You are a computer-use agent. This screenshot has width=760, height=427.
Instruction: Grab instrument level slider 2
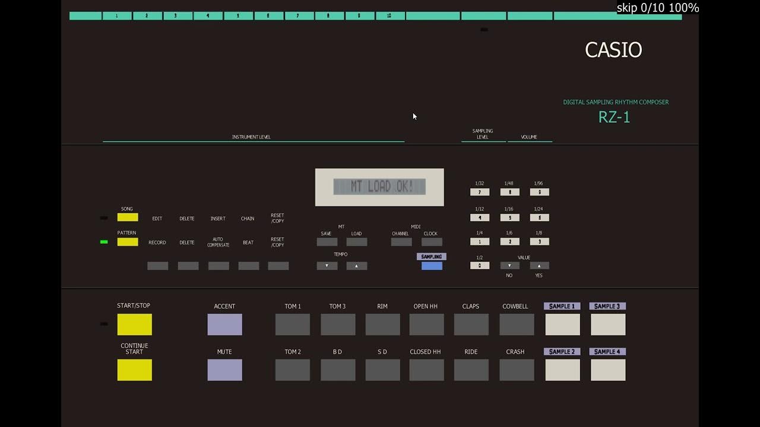click(x=147, y=16)
